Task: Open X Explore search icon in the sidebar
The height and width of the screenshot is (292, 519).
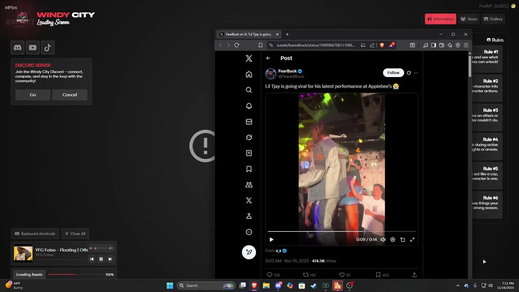Action: [x=249, y=90]
